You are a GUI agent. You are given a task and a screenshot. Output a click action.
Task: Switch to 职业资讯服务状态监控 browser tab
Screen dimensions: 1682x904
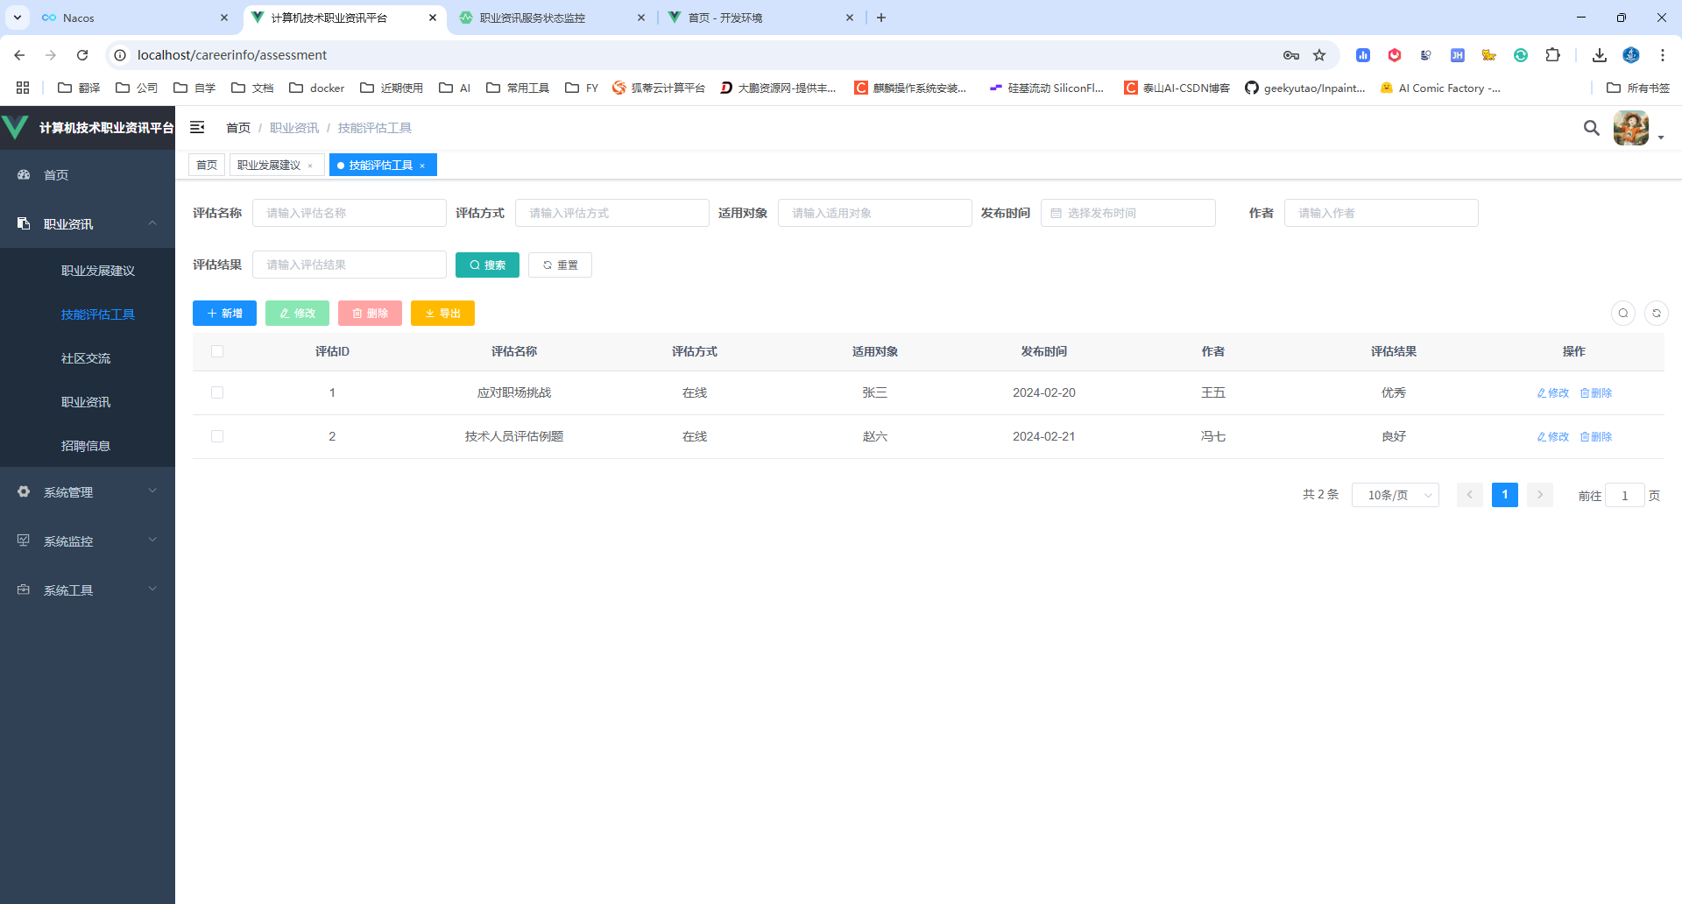click(552, 18)
